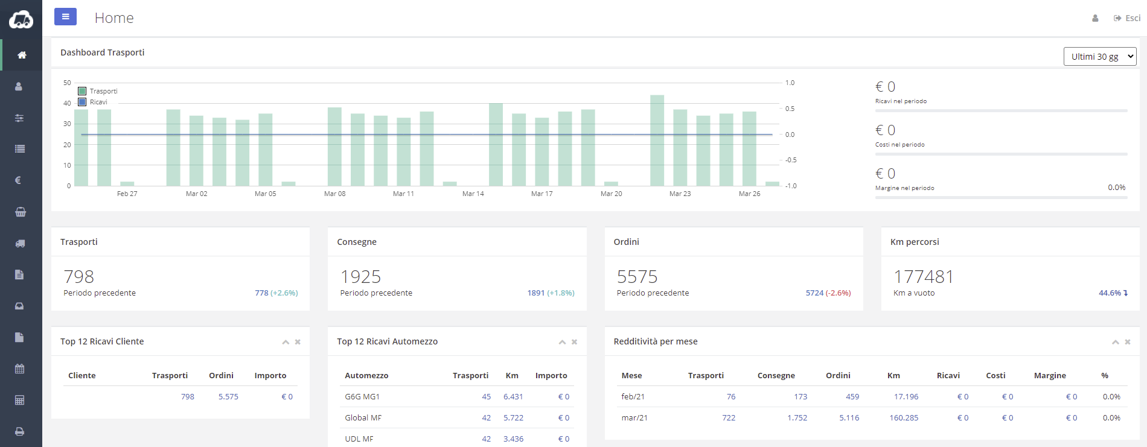Close the Top 12 Ricavi Automezzo panel
Screen dimensions: 1147x447
574,342
